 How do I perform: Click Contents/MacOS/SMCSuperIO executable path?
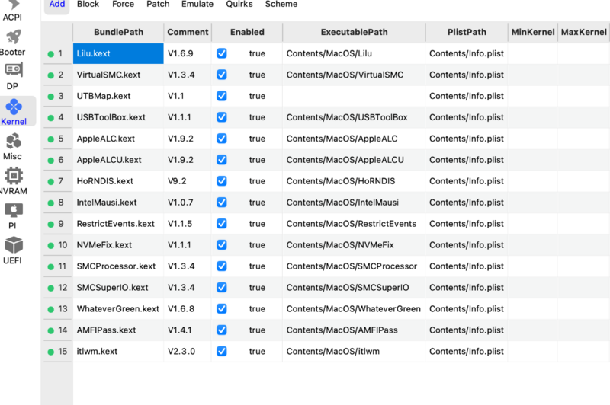(x=354, y=288)
